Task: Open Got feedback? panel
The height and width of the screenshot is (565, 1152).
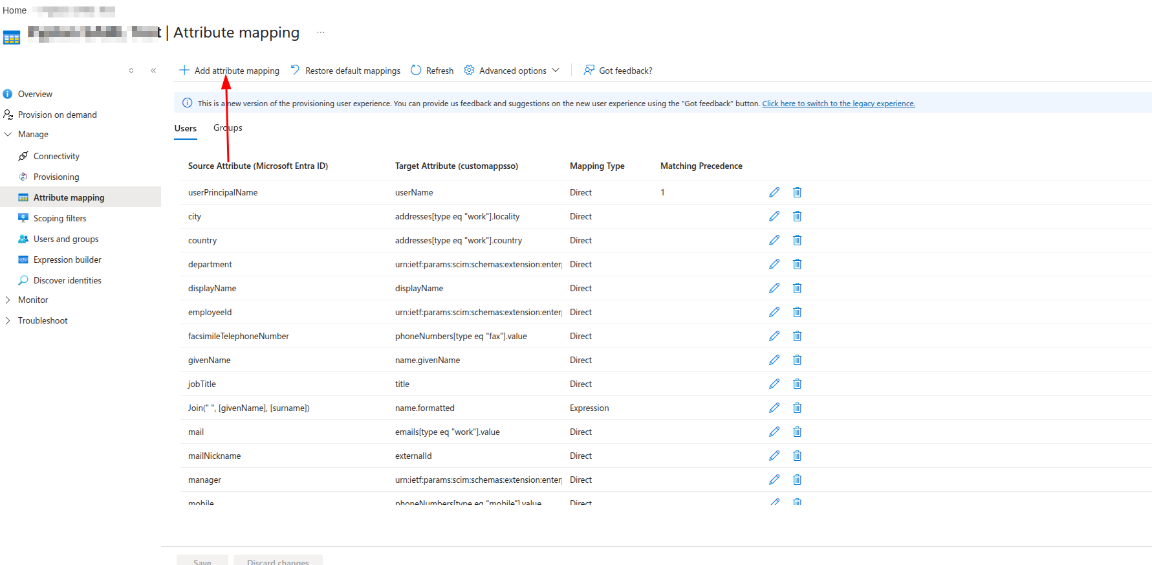Action: (x=618, y=71)
